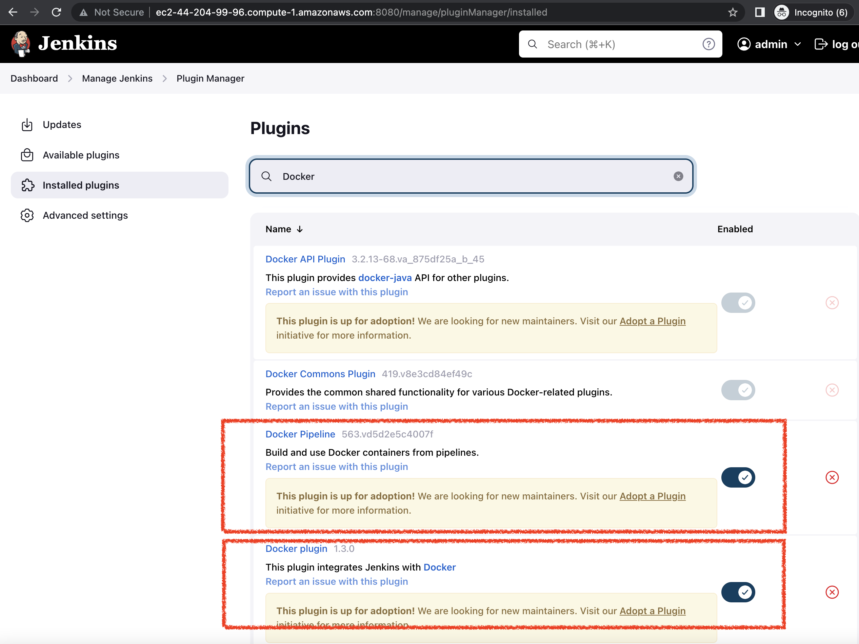
Task: Toggle Docker Commons Plugin enabled switch
Action: pos(738,390)
